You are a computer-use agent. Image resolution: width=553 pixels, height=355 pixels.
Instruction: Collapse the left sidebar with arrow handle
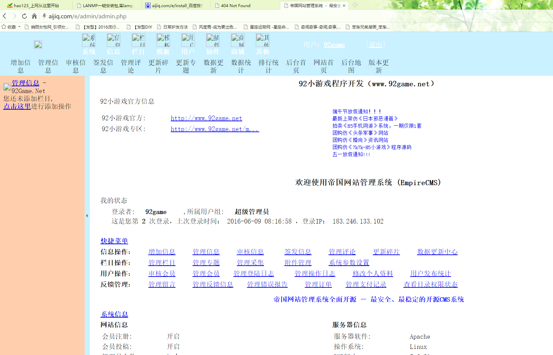[87, 215]
